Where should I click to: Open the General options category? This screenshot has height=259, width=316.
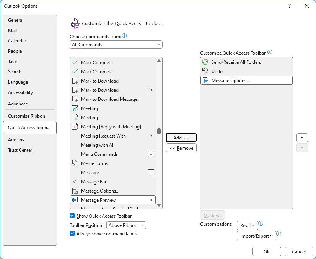(30, 20)
